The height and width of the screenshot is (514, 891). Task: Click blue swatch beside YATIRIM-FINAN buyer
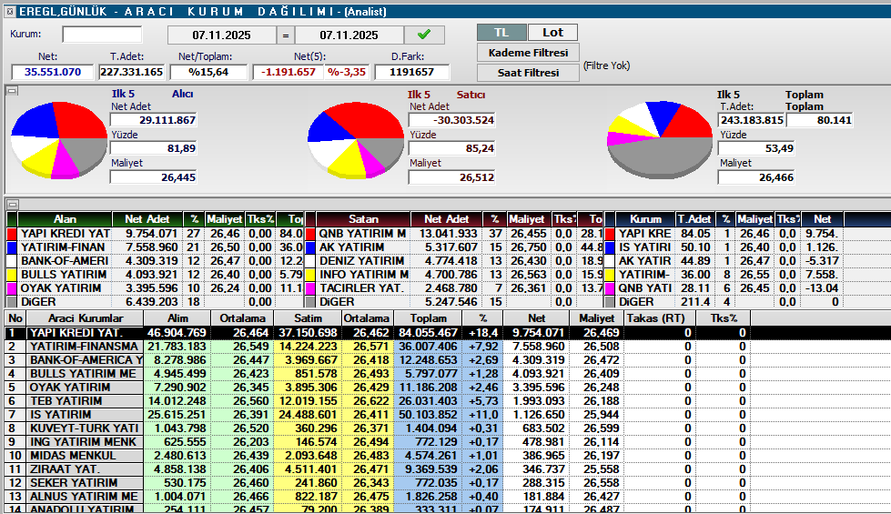tap(12, 247)
